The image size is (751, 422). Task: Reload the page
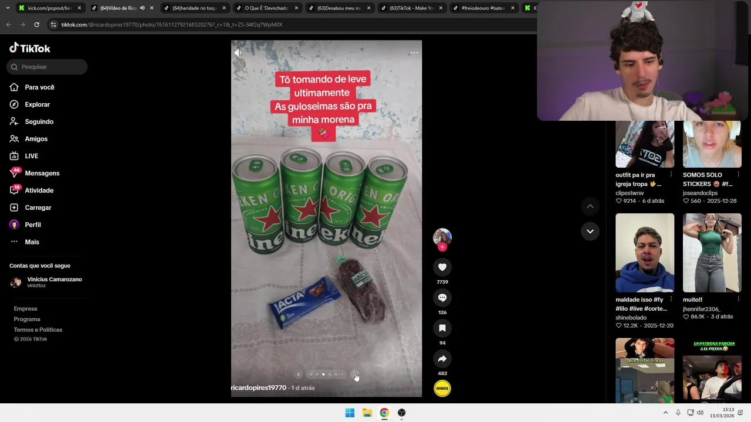click(36, 25)
